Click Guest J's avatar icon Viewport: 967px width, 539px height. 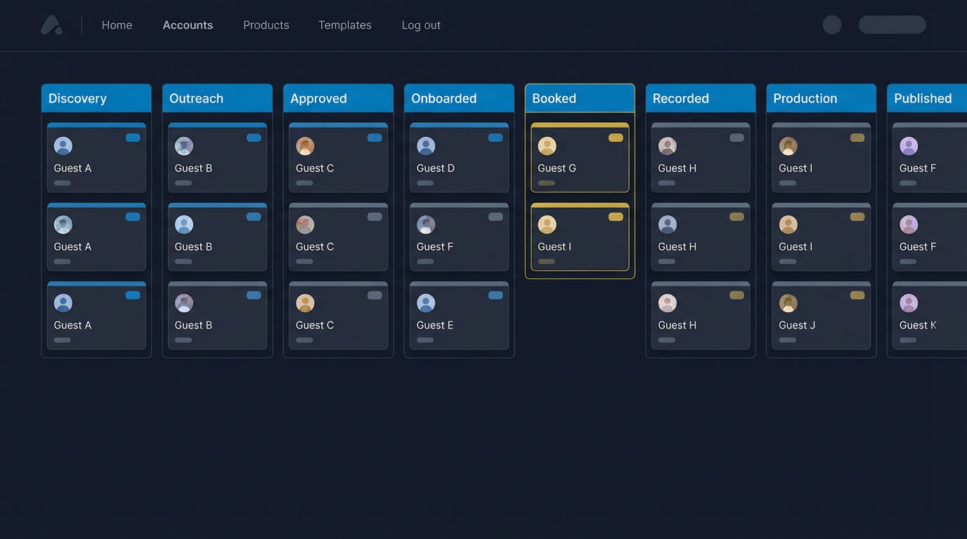coord(788,303)
